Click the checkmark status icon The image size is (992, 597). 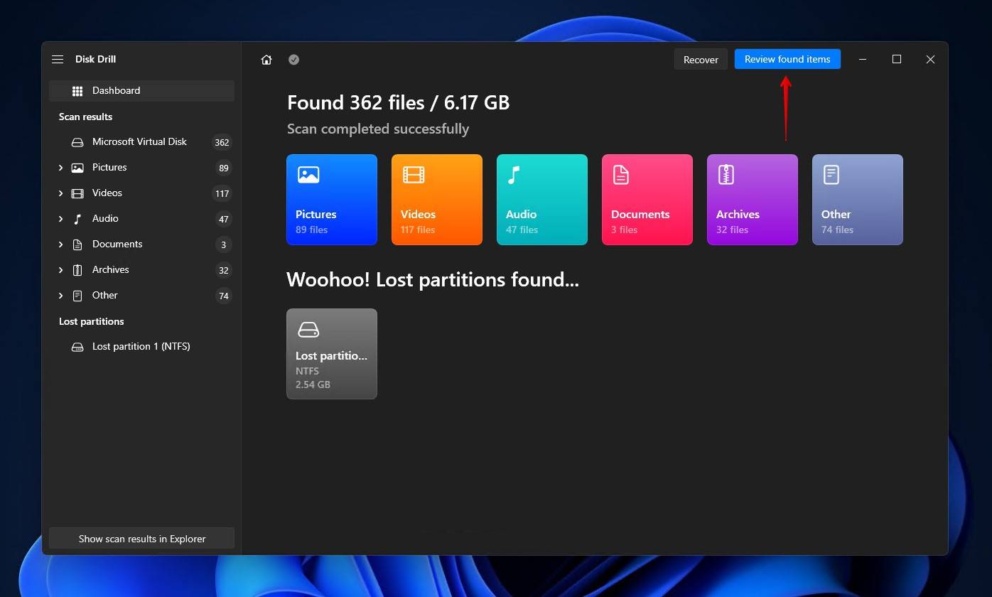pyautogui.click(x=293, y=60)
